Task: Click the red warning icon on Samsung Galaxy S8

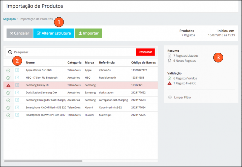Action: 8,85
